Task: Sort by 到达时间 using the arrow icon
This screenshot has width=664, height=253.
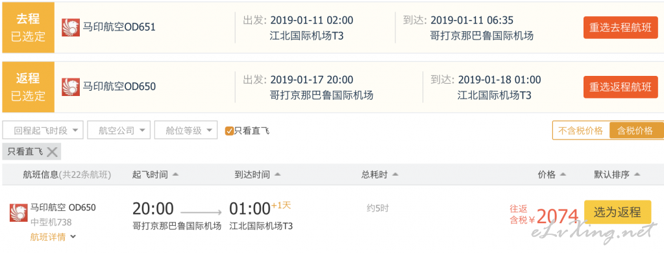Action: (x=277, y=175)
